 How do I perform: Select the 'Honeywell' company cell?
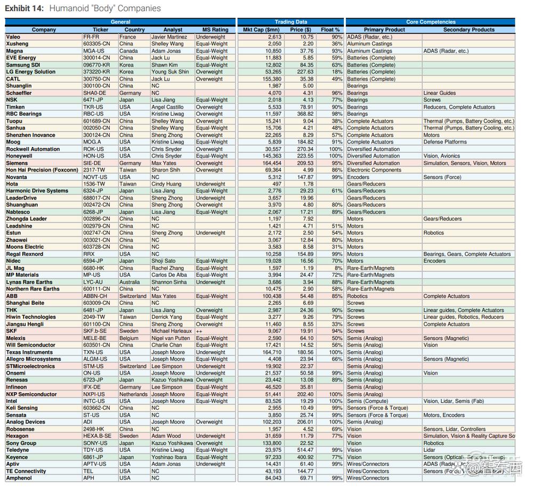point(19,156)
